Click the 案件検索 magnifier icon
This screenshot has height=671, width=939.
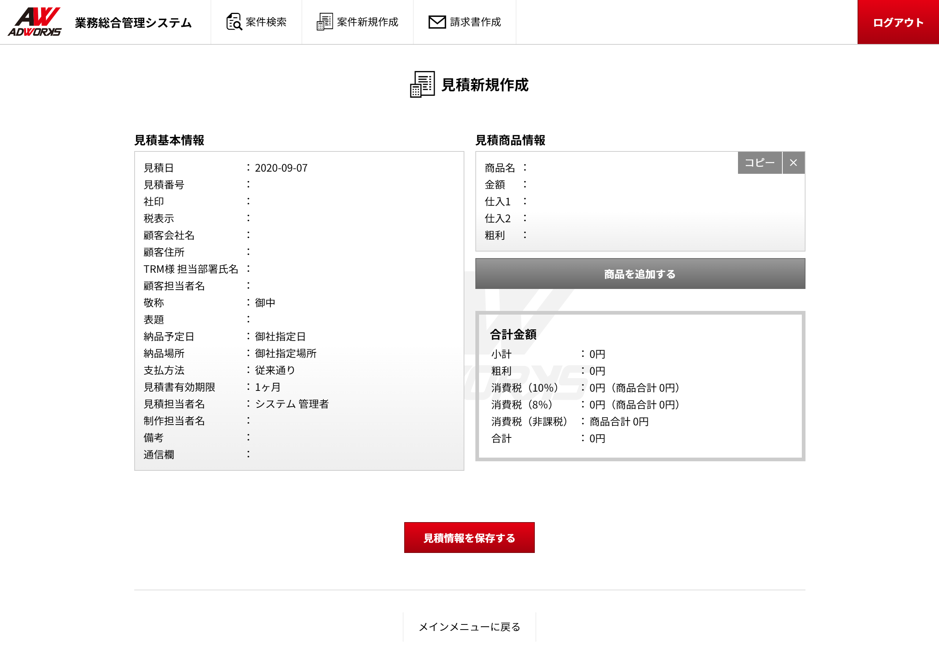[x=234, y=22]
